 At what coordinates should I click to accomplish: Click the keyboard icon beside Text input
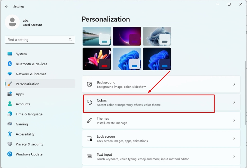[x=89, y=156]
